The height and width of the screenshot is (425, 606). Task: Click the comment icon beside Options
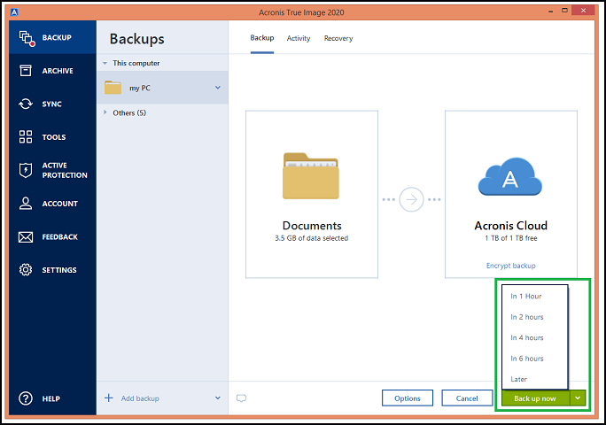click(241, 398)
